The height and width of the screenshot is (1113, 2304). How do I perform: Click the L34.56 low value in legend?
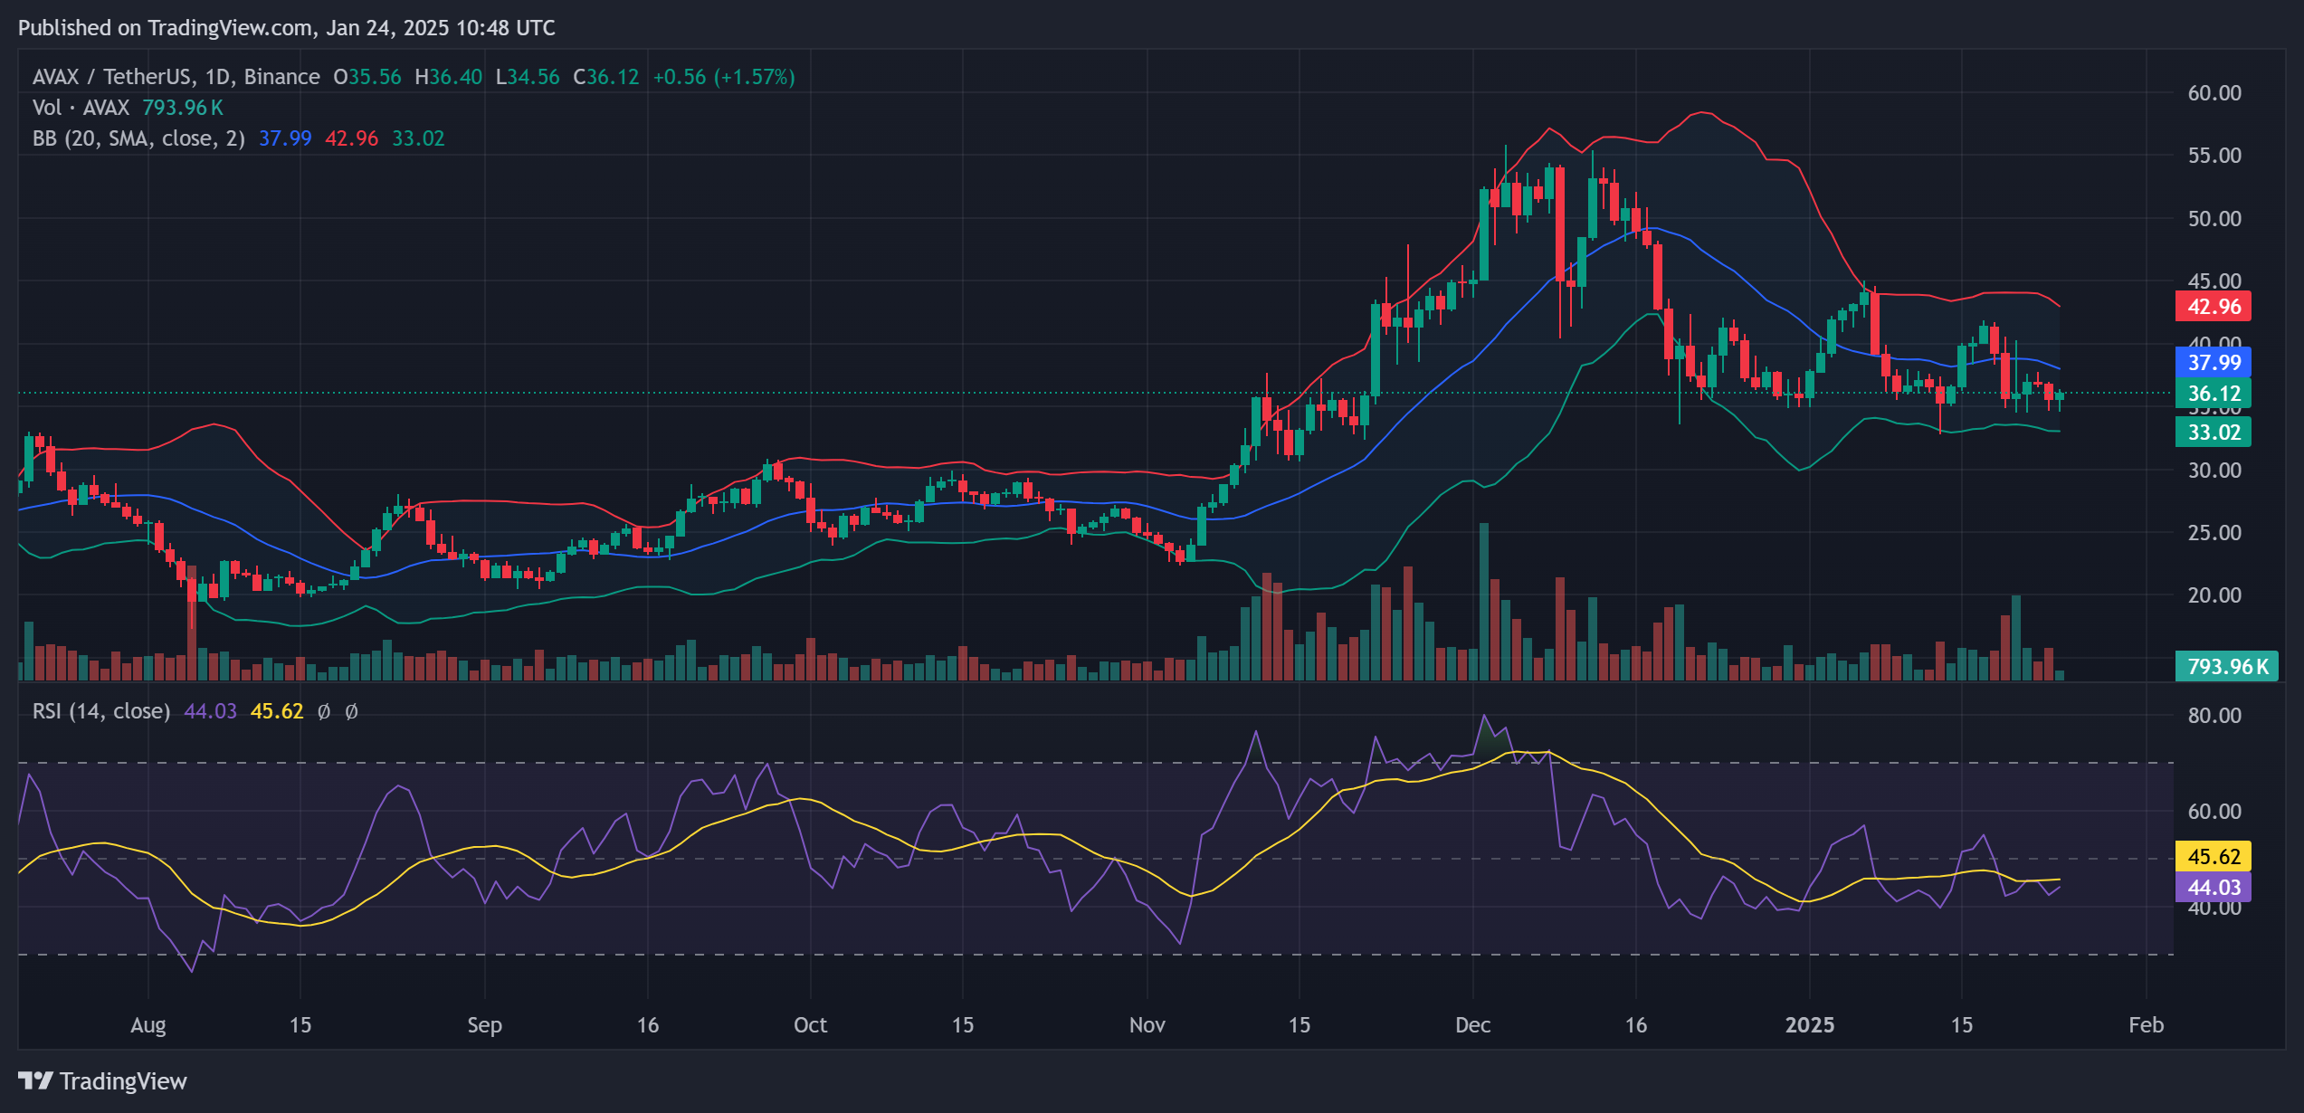coord(528,77)
